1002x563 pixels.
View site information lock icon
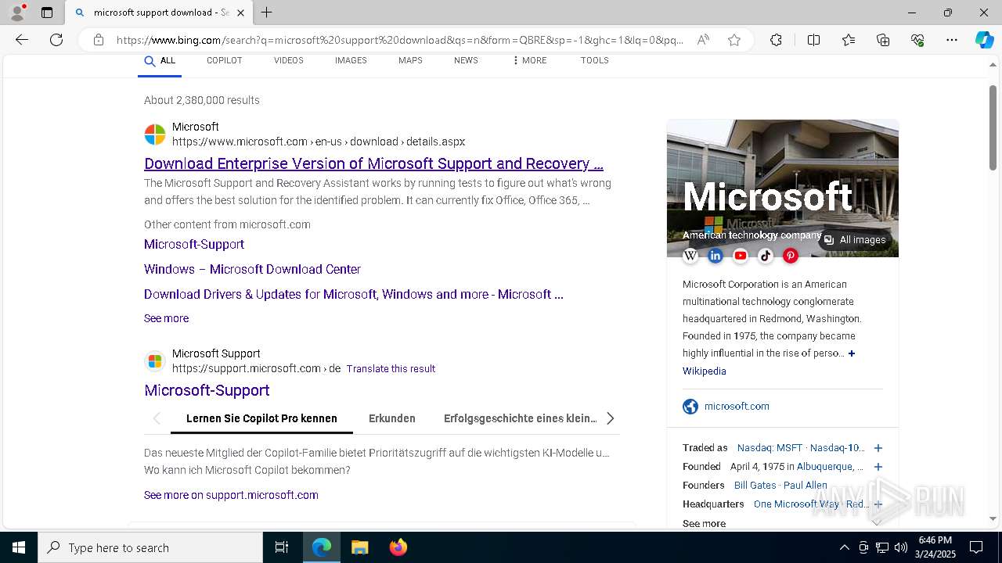(x=98, y=40)
